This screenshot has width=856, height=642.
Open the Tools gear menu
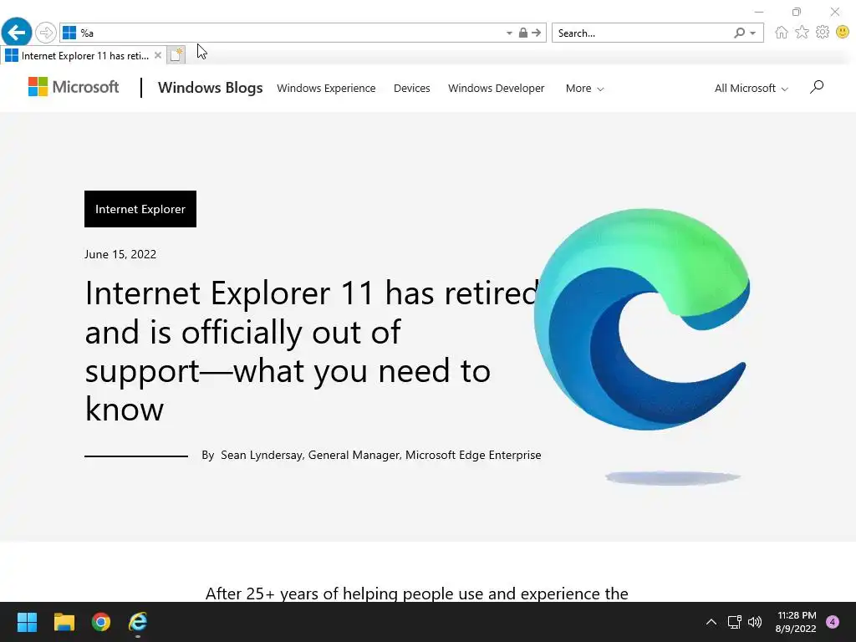coord(823,33)
